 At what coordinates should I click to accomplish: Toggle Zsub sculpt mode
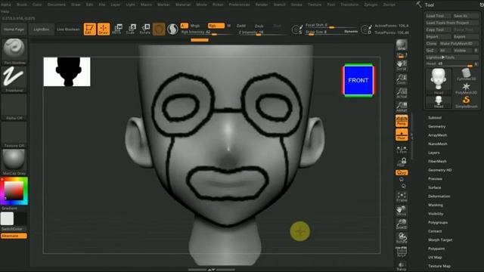coord(259,26)
